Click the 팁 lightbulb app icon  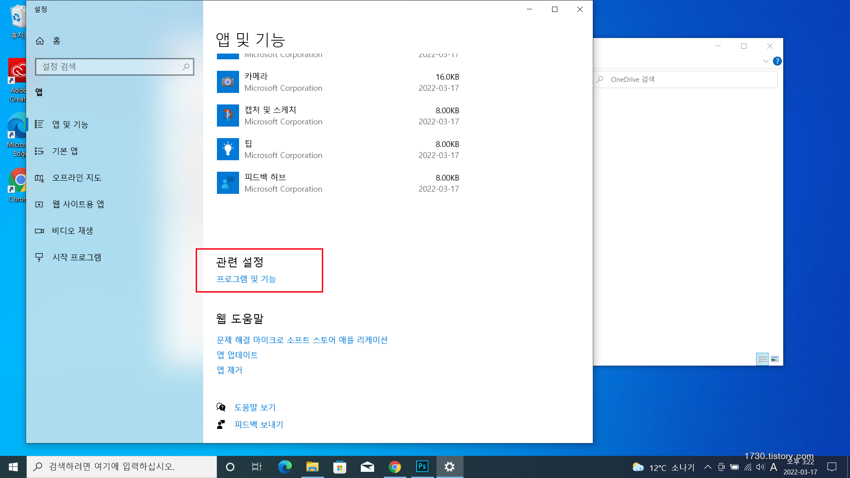coord(228,149)
